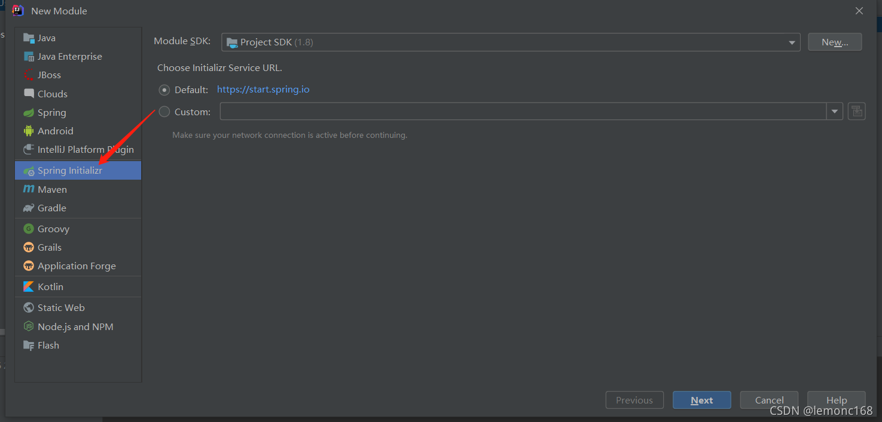Viewport: 882px width, 422px height.
Task: Click the Android robot icon
Action: (x=29, y=131)
